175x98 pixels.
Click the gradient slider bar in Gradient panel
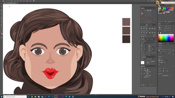(x=147, y=19)
